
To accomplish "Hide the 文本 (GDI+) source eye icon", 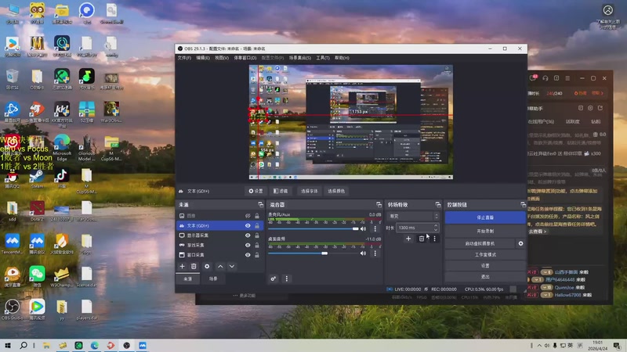I will pyautogui.click(x=248, y=225).
